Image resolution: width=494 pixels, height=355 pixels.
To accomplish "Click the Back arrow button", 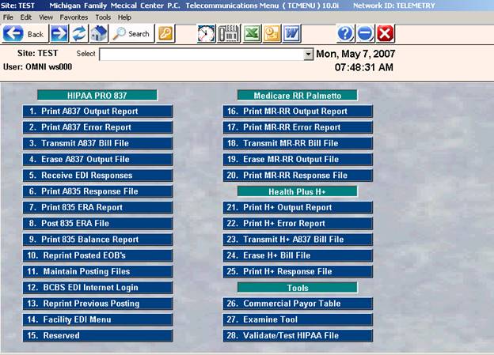I will click(25, 34).
